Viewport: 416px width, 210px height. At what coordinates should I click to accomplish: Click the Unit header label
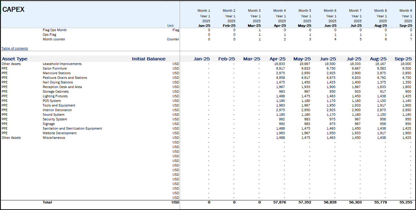point(170,26)
